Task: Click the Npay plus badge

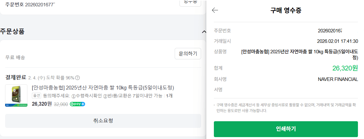Action: click(x=77, y=104)
